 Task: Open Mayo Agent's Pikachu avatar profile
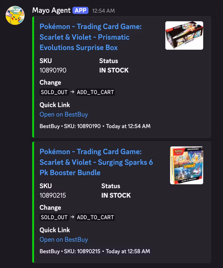[15, 15]
